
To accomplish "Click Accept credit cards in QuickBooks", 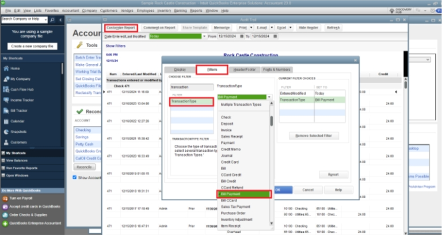I will (x=35, y=207).
